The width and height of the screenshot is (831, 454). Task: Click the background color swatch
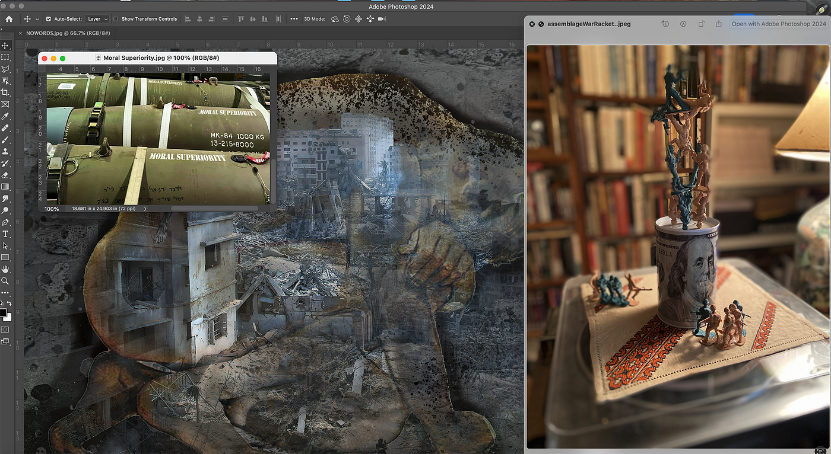8,317
